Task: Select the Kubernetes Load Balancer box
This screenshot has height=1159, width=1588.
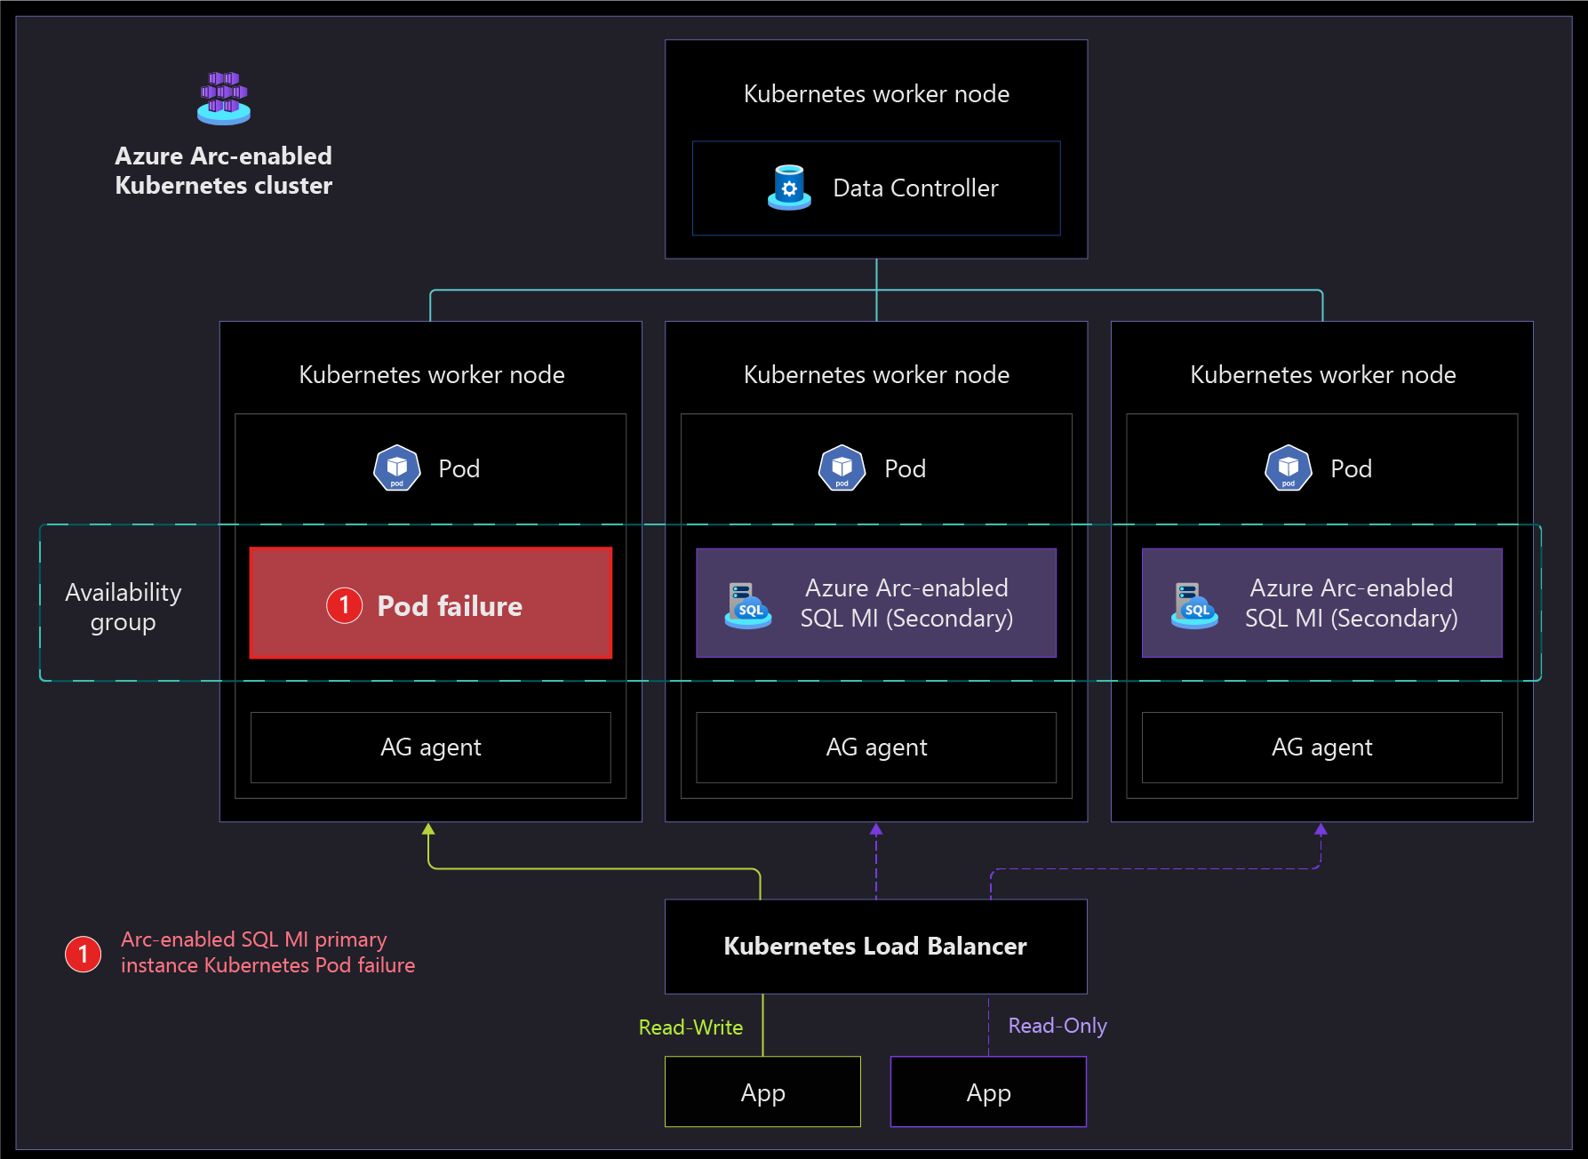Action: pyautogui.click(x=876, y=947)
